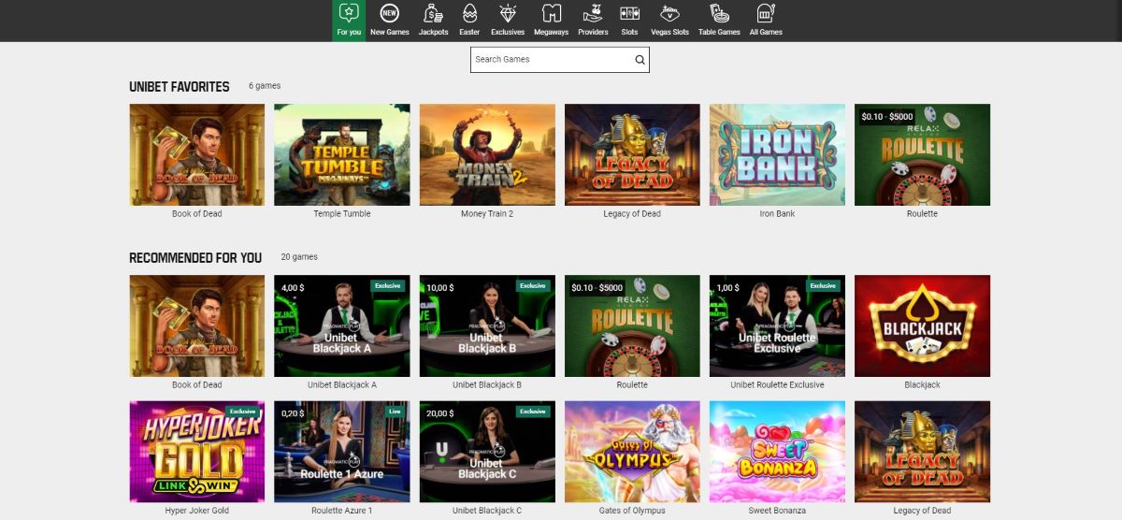Select the Megaways tab label
Screen dimensions: 1122x520
pyautogui.click(x=551, y=32)
